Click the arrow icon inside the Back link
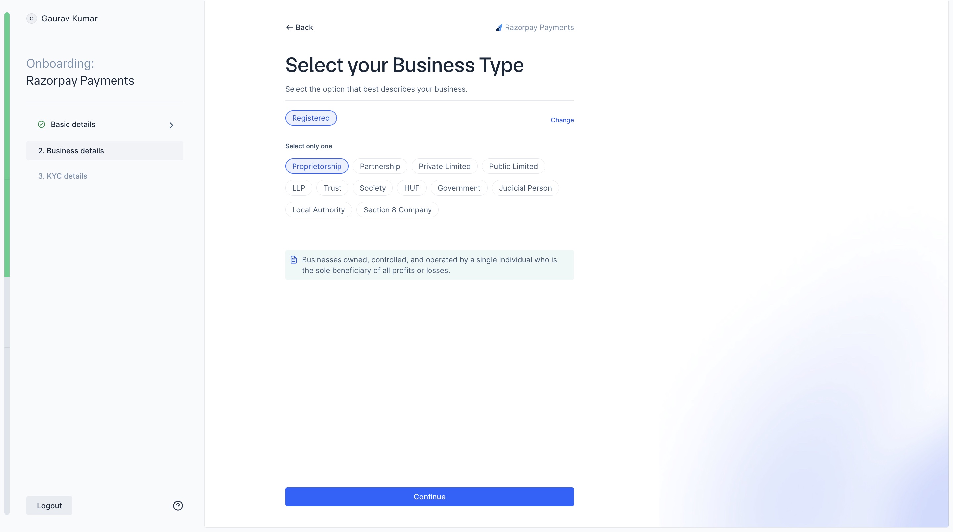This screenshot has width=953, height=532. coord(289,27)
